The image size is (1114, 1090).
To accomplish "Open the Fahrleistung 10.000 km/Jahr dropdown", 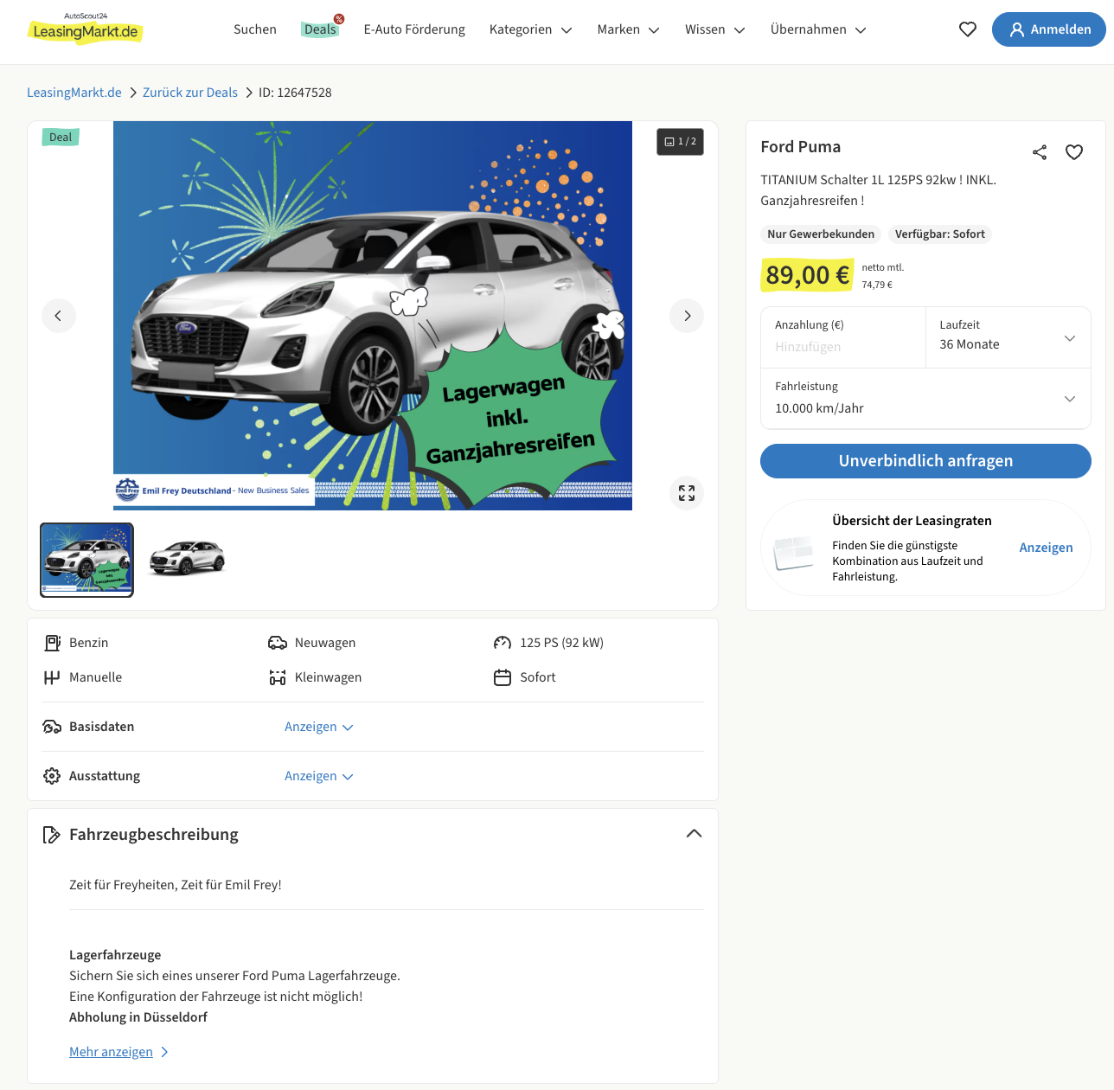I will click(x=925, y=399).
